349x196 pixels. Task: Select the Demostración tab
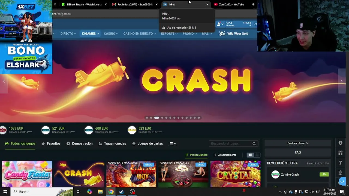(80, 143)
